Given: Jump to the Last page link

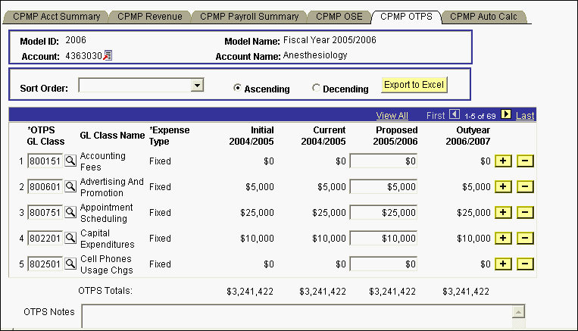Looking at the screenshot, I should point(525,115).
